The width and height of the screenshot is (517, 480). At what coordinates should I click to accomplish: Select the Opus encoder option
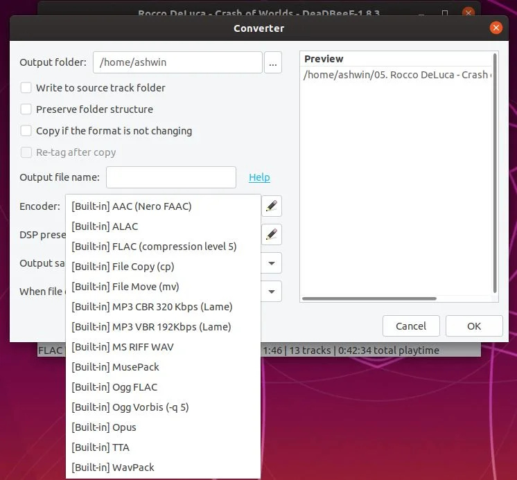click(x=104, y=427)
